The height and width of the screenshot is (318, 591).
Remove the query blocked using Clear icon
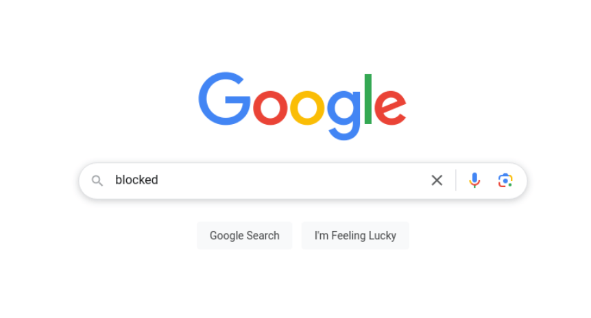[437, 180]
